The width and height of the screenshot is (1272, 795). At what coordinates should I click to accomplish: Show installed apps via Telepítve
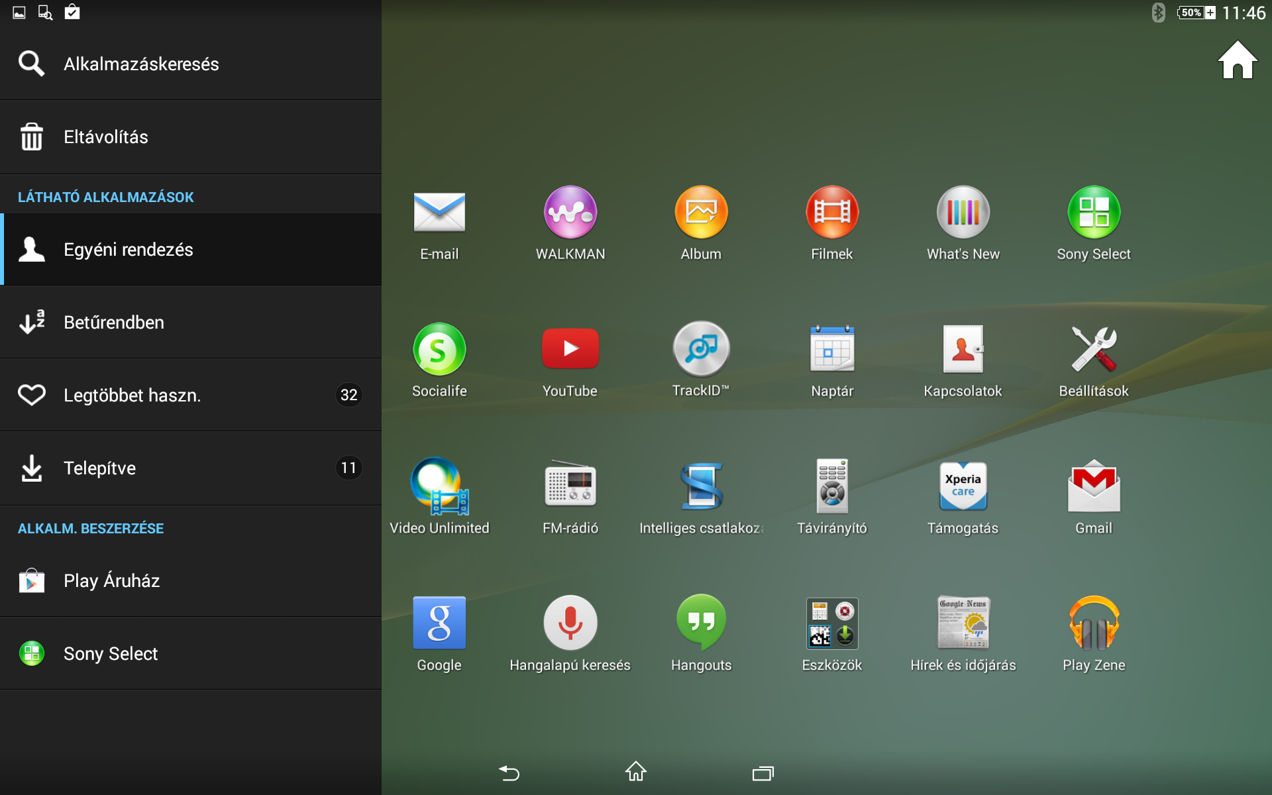(x=191, y=468)
